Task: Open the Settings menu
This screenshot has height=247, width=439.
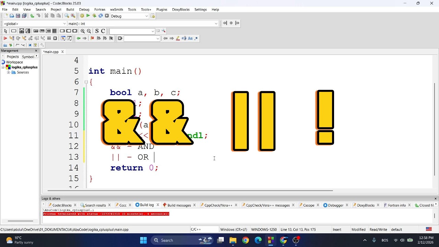Action: pos(201,9)
